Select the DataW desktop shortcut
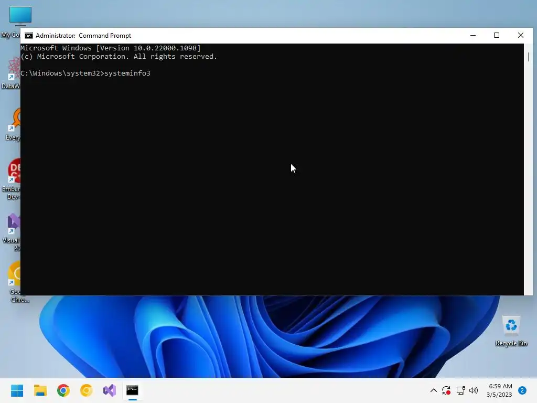Screen dimensions: 537x403 [11, 73]
